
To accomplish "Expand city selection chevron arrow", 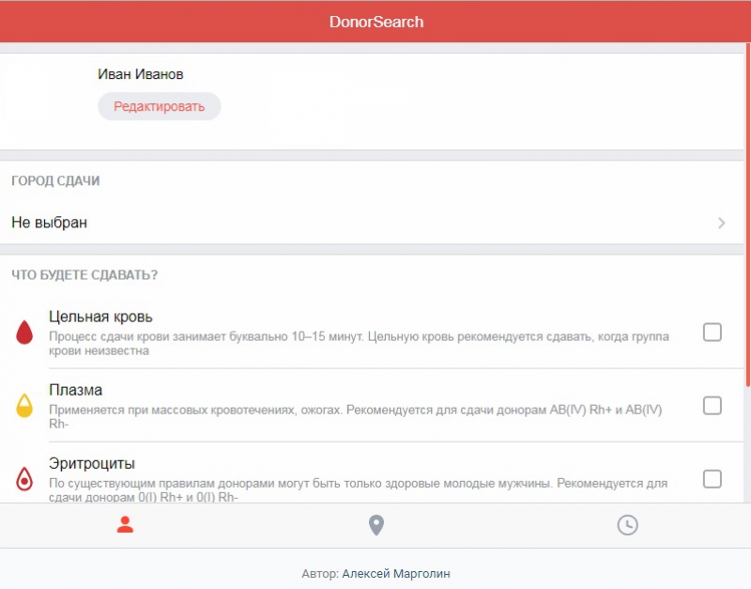I will tap(721, 223).
